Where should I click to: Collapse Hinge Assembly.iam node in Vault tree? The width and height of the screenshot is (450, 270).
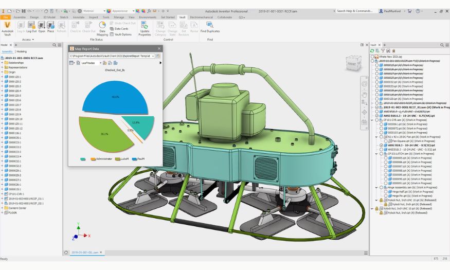coord(376,187)
